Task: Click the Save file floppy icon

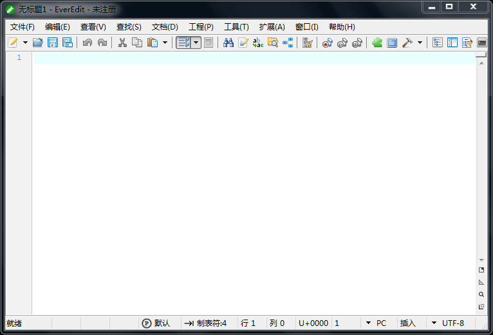Action: pos(53,43)
